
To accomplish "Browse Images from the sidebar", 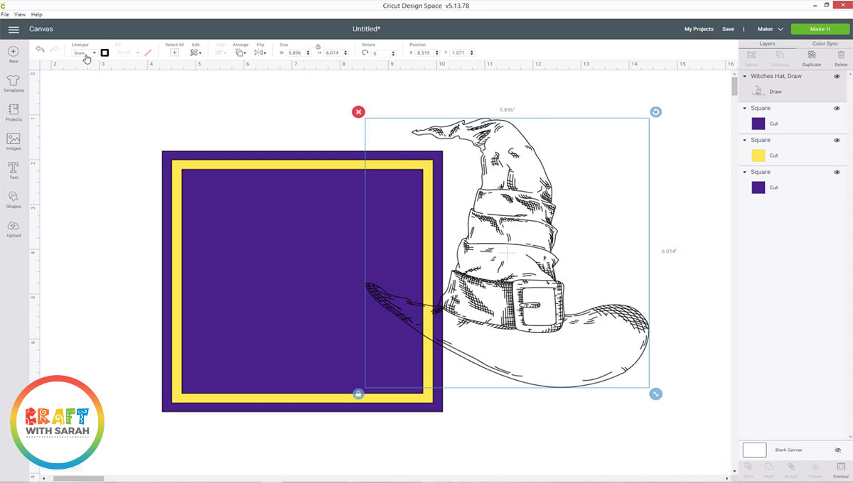I will tap(14, 141).
